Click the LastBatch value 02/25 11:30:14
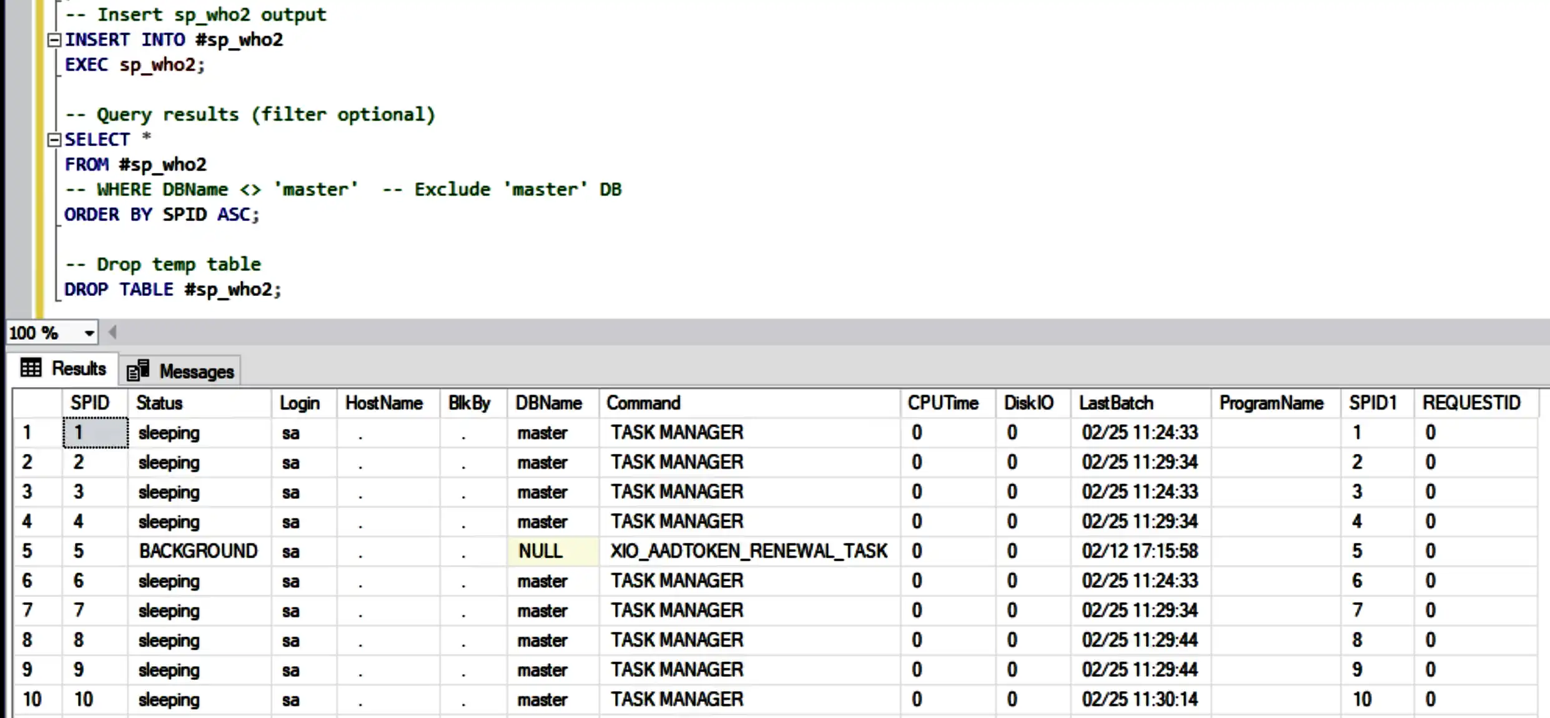Screen dimensions: 1550x718 tap(1140, 699)
